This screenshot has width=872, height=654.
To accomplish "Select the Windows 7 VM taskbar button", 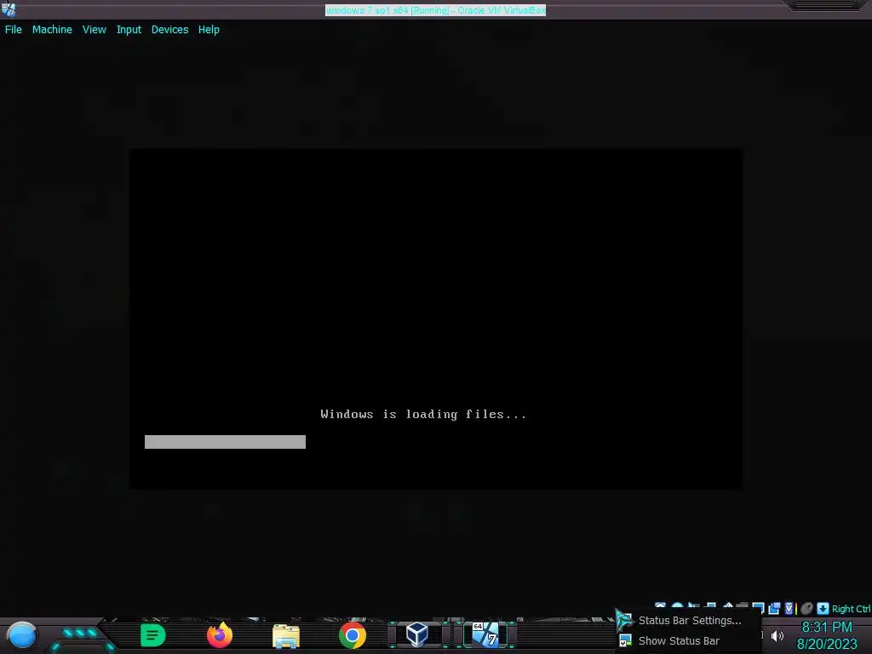I will tap(485, 634).
